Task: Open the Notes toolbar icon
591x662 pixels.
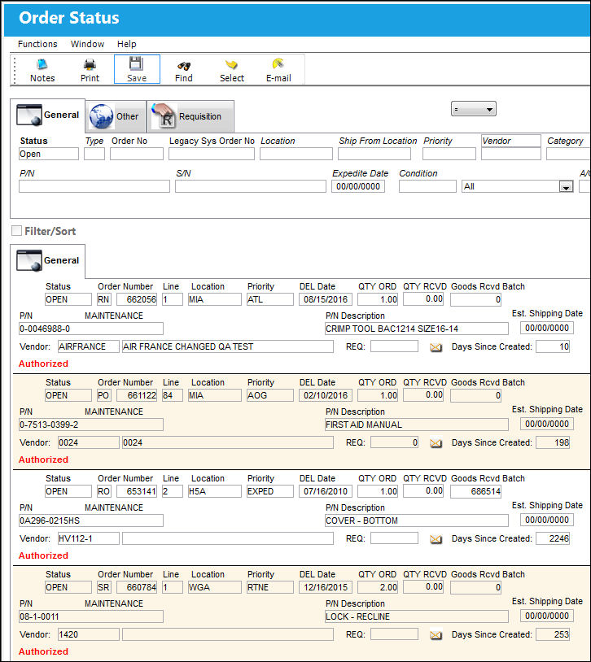Action: [42, 70]
